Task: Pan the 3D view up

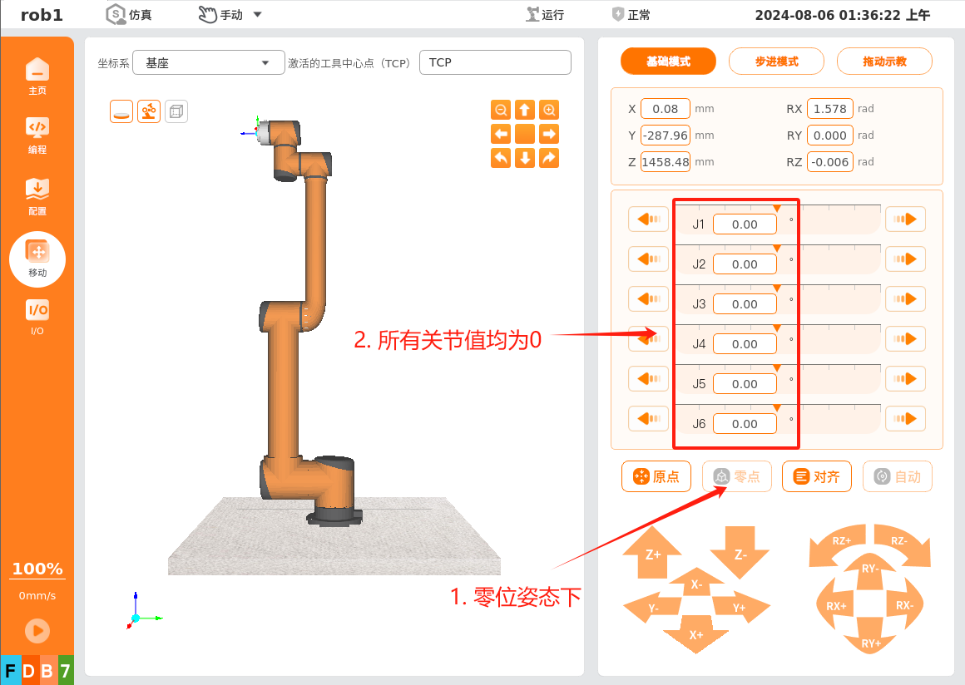Action: coord(525,110)
